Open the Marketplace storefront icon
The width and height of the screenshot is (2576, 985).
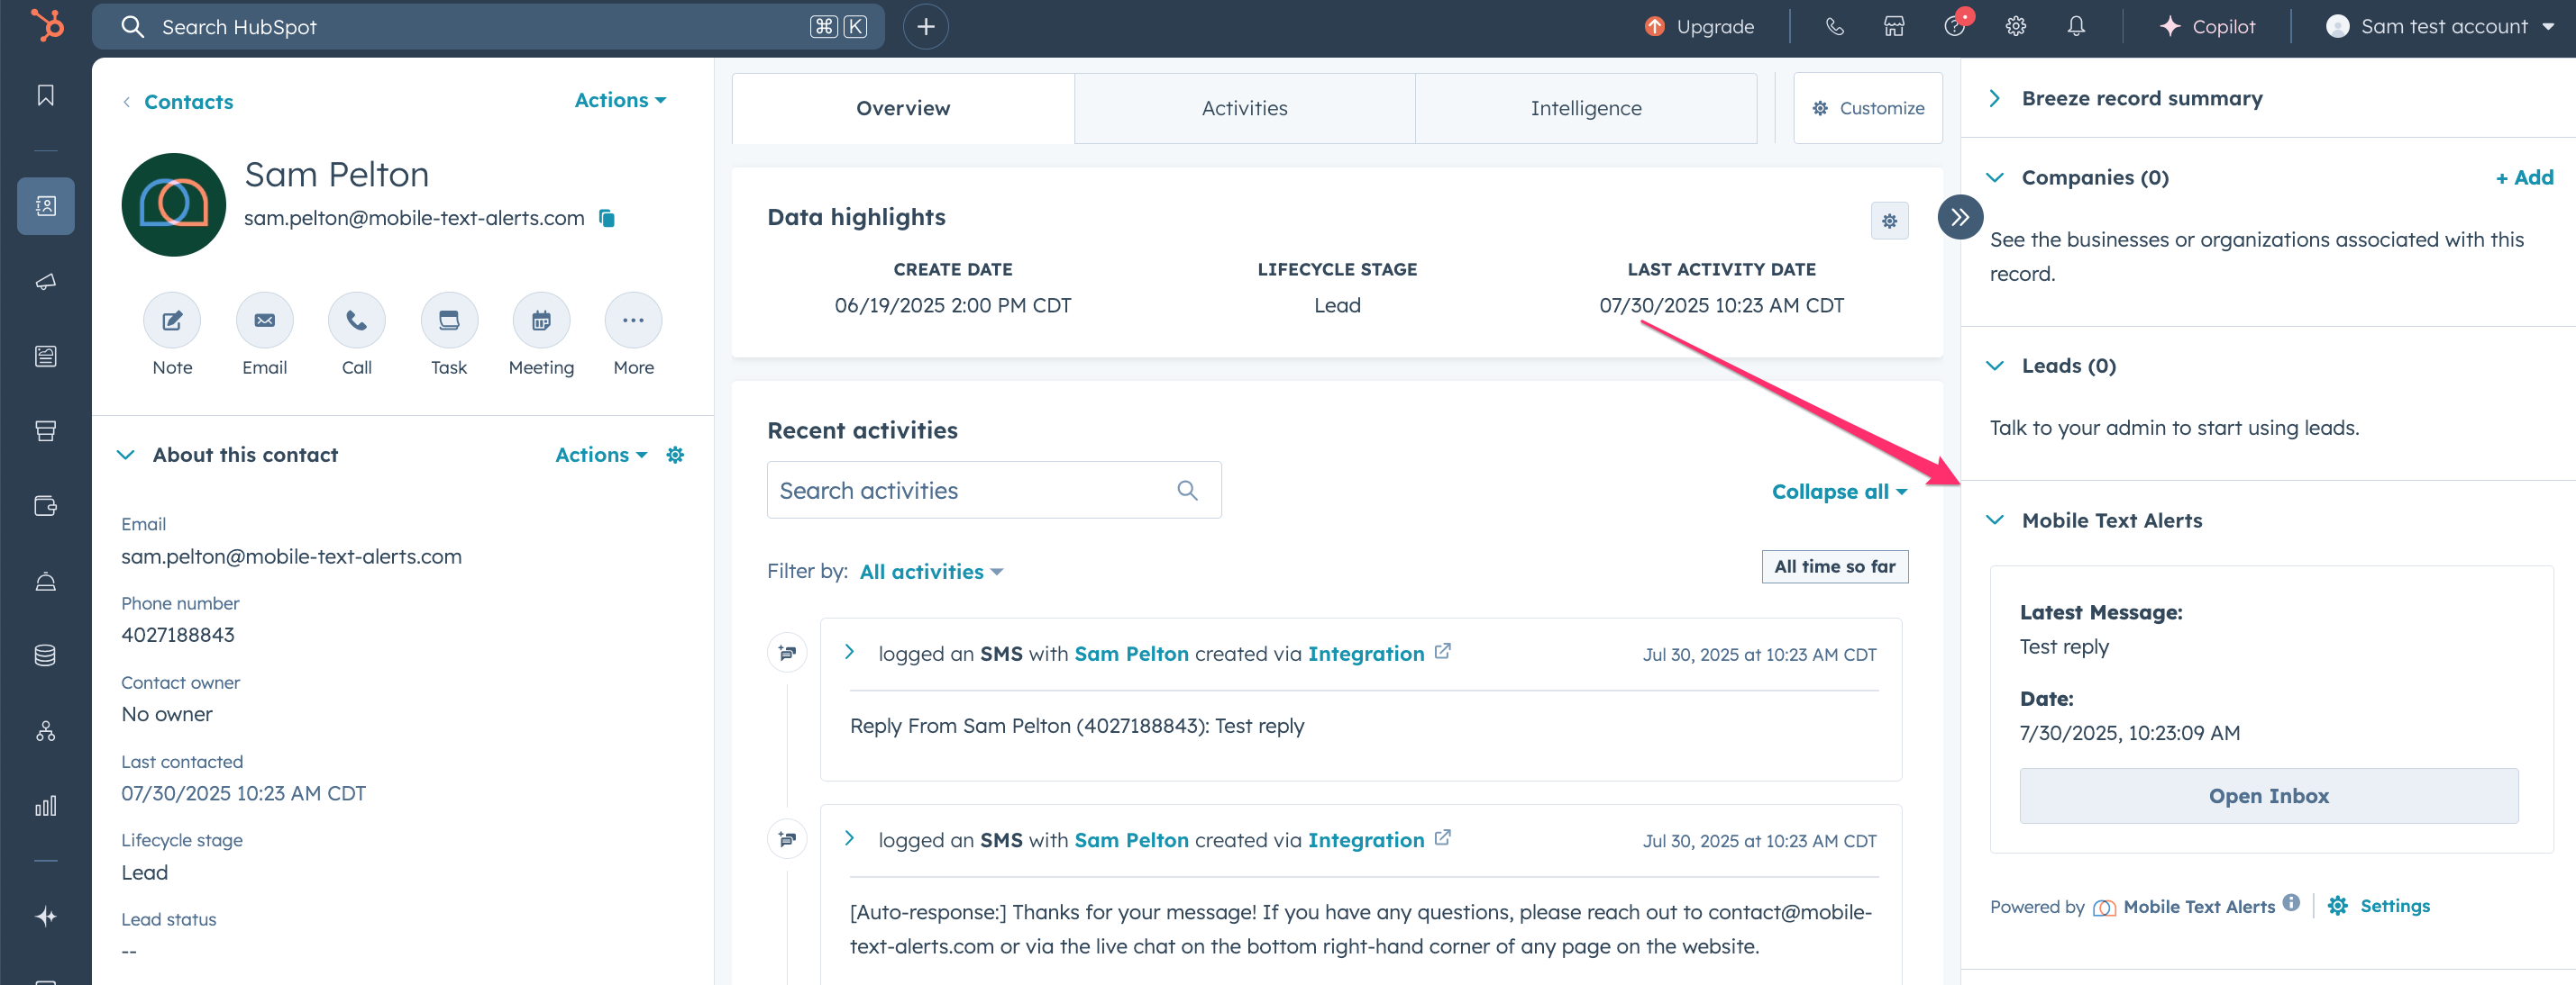(1894, 27)
